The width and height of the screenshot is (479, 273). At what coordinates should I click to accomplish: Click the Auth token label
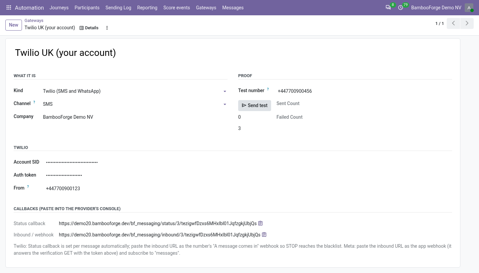[x=25, y=175]
